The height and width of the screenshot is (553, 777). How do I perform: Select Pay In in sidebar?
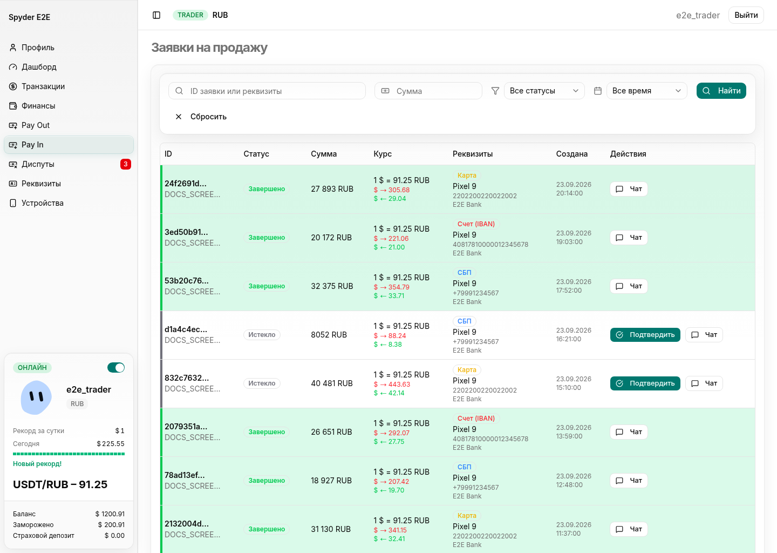coord(69,145)
